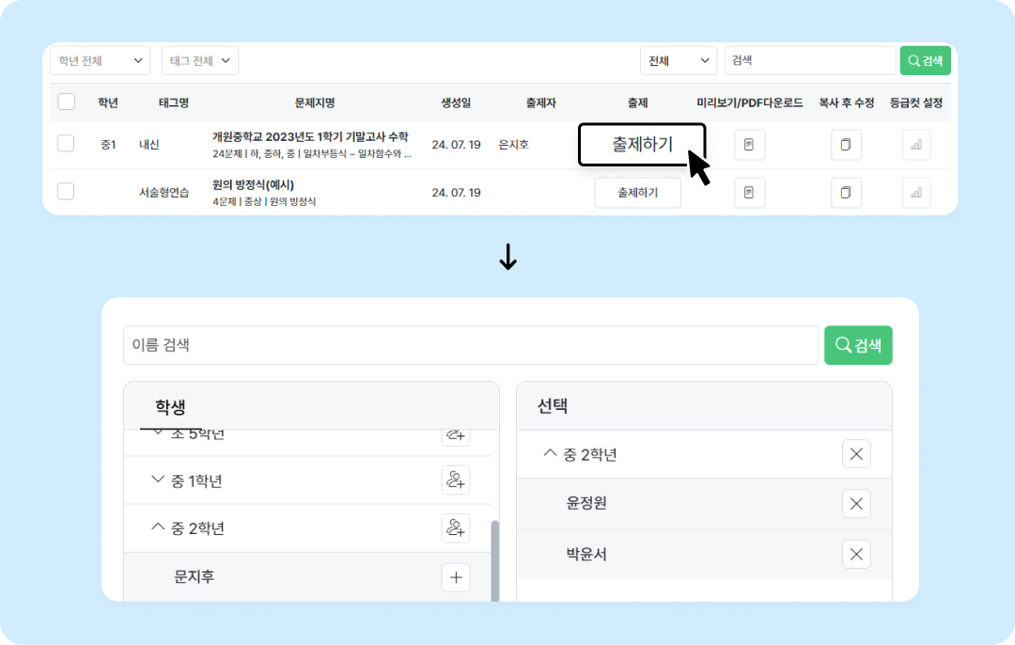This screenshot has width=1015, height=645.
Task: Add all 중 2학년 students group icon
Action: coord(456,528)
